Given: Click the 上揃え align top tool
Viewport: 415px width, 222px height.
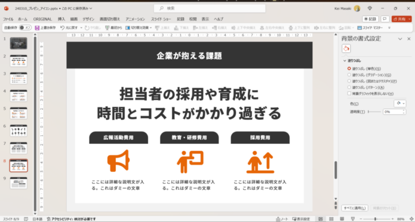Looking at the screenshot, I should [162, 28].
